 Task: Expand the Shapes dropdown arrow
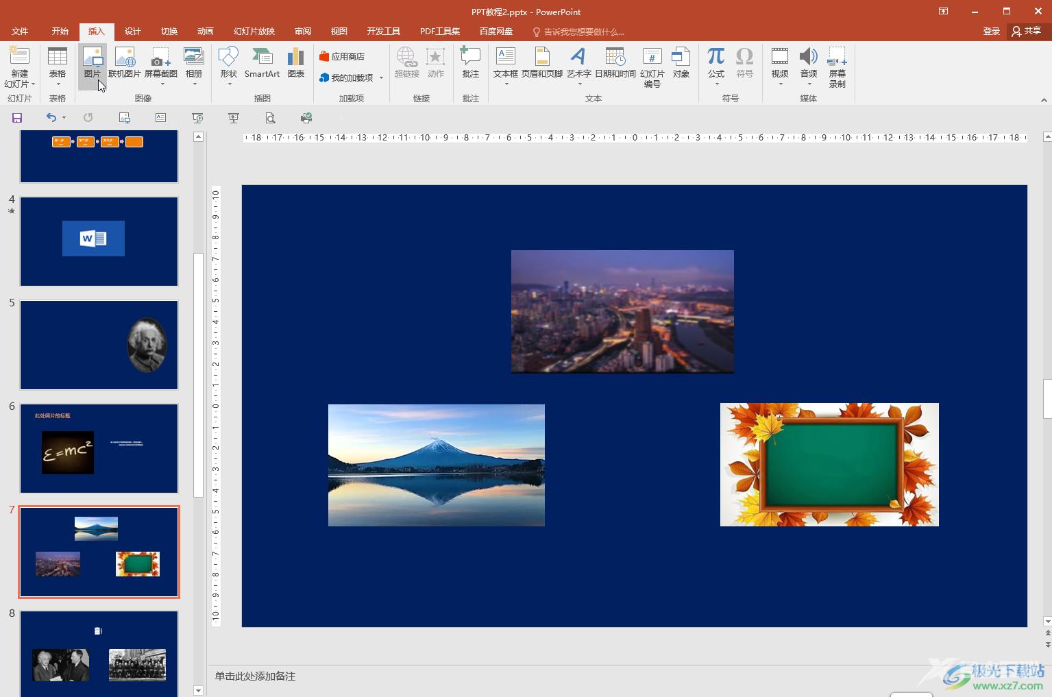click(228, 84)
